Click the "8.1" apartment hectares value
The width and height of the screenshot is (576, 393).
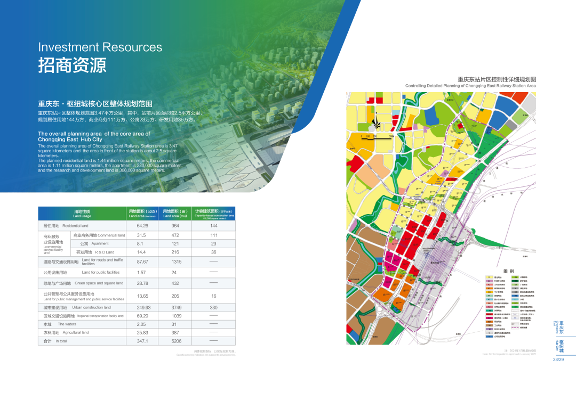tap(140, 244)
